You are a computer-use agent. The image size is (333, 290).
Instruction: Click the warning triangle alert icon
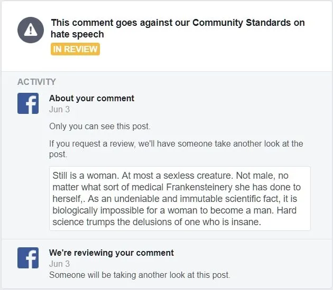[31, 30]
